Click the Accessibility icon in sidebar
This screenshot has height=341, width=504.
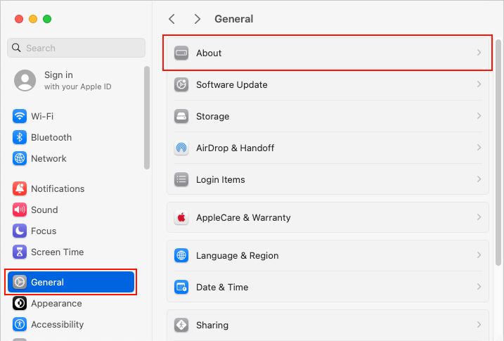20,325
